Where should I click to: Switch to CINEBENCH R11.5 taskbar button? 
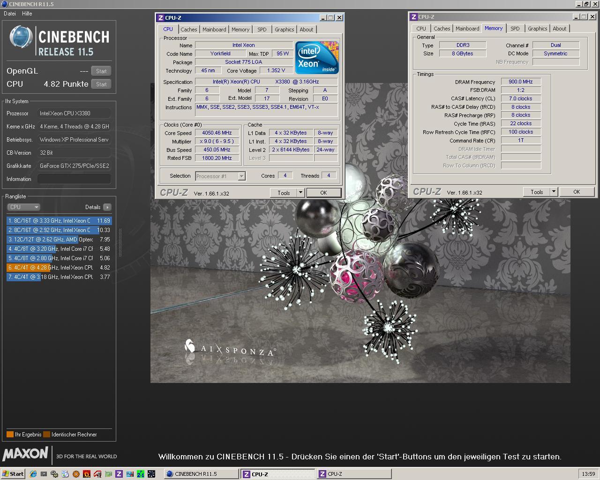pyautogui.click(x=201, y=474)
